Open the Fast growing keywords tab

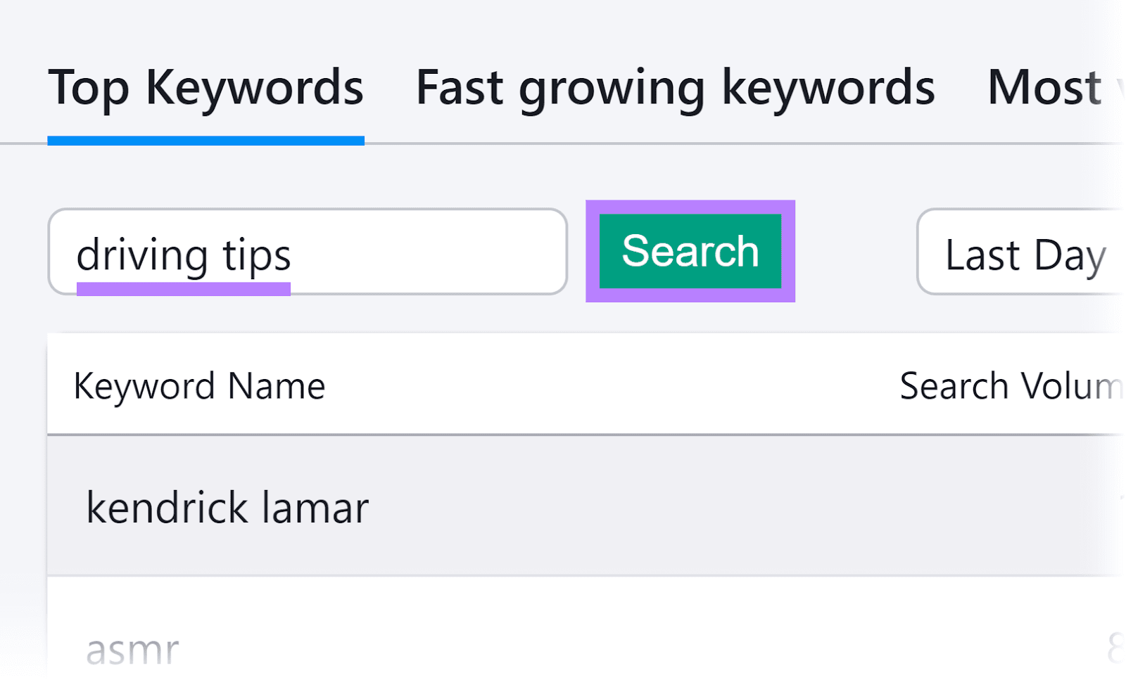coord(674,87)
